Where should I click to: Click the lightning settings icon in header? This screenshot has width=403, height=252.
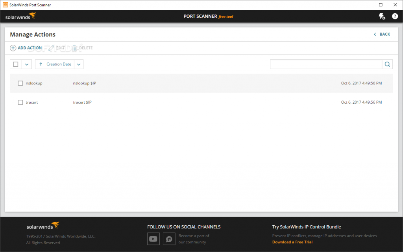point(382,16)
